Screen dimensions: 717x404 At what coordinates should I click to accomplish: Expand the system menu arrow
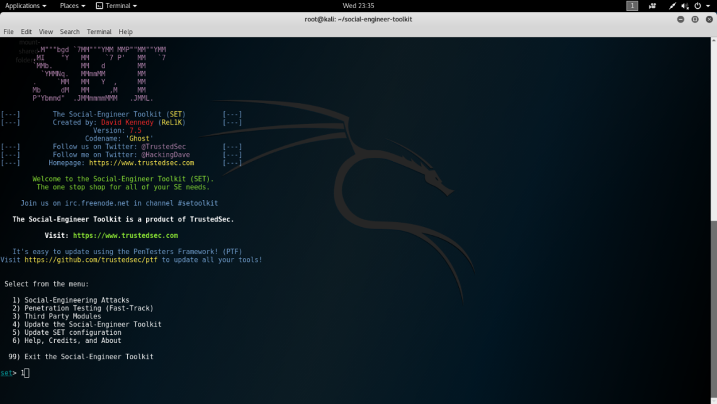(708, 6)
